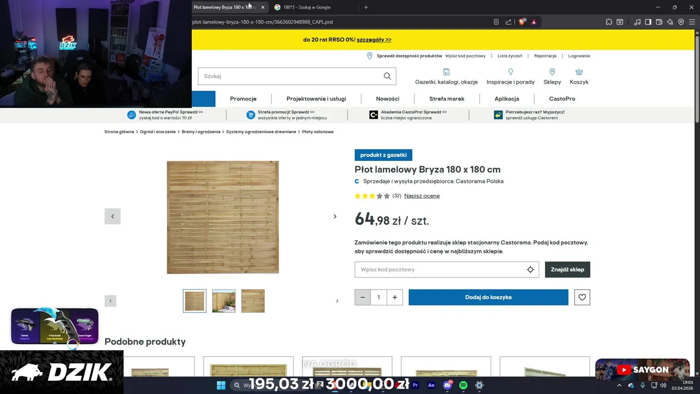Open Settings gear on the taskbar
Viewport: 700px width, 394px height.
click(x=479, y=385)
